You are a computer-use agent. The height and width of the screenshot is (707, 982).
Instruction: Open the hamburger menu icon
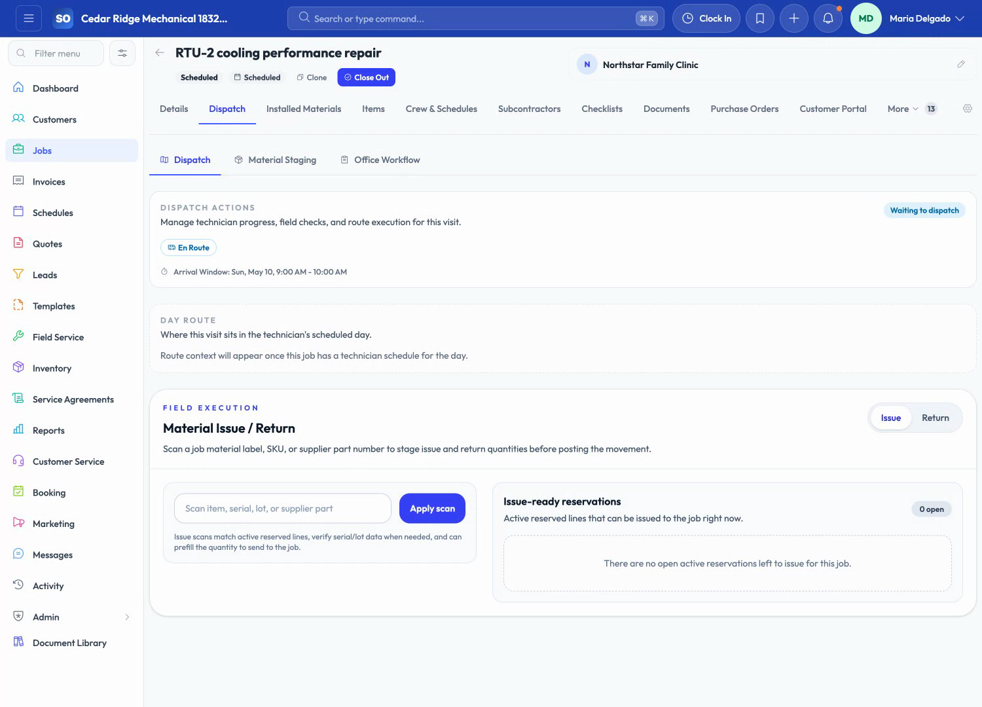tap(29, 18)
